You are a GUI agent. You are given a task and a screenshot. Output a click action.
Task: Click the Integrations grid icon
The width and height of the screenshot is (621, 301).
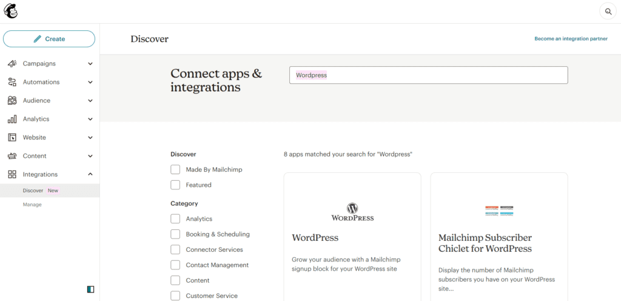pos(12,174)
